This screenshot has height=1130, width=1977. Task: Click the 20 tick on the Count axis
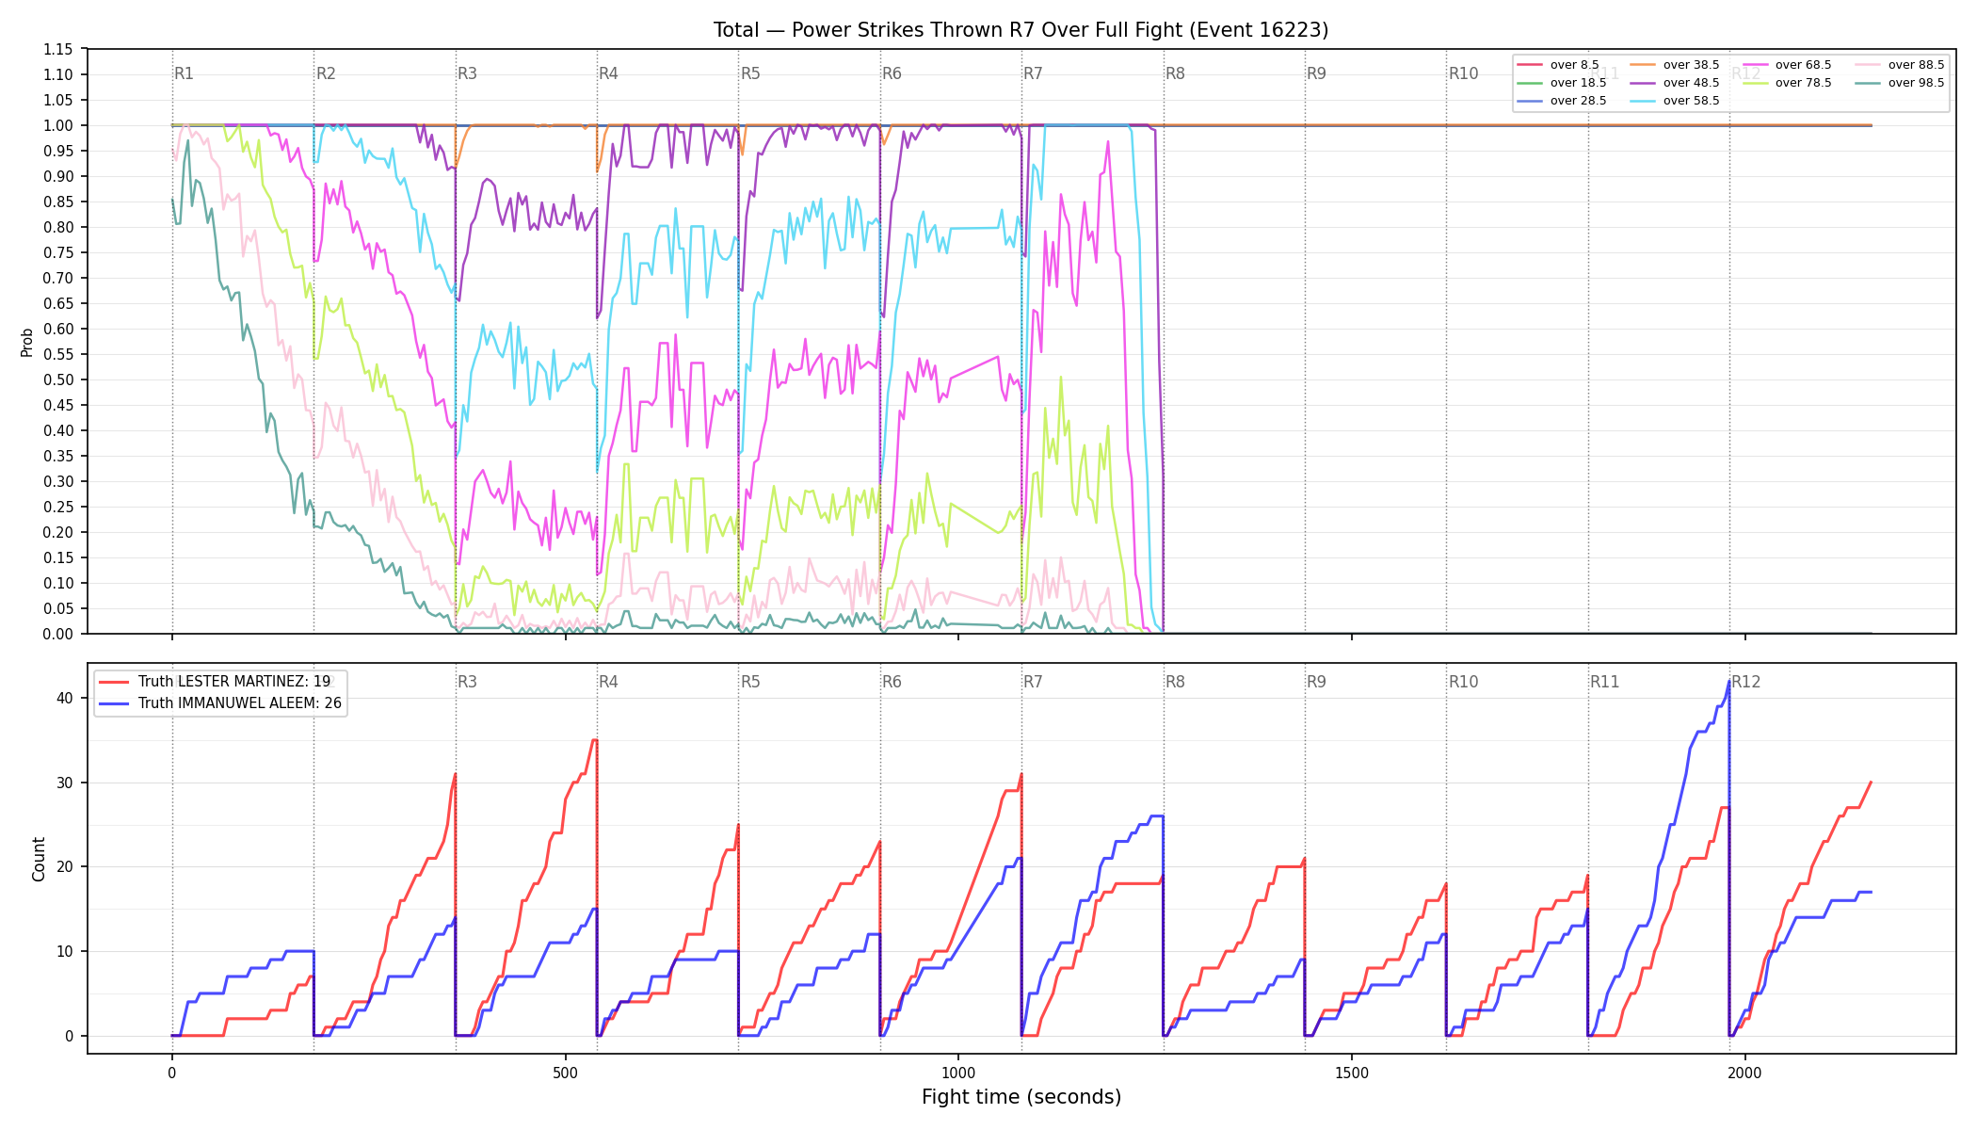[65, 866]
